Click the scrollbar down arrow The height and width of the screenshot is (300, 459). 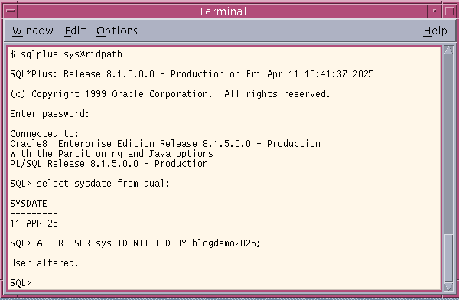coord(448,286)
